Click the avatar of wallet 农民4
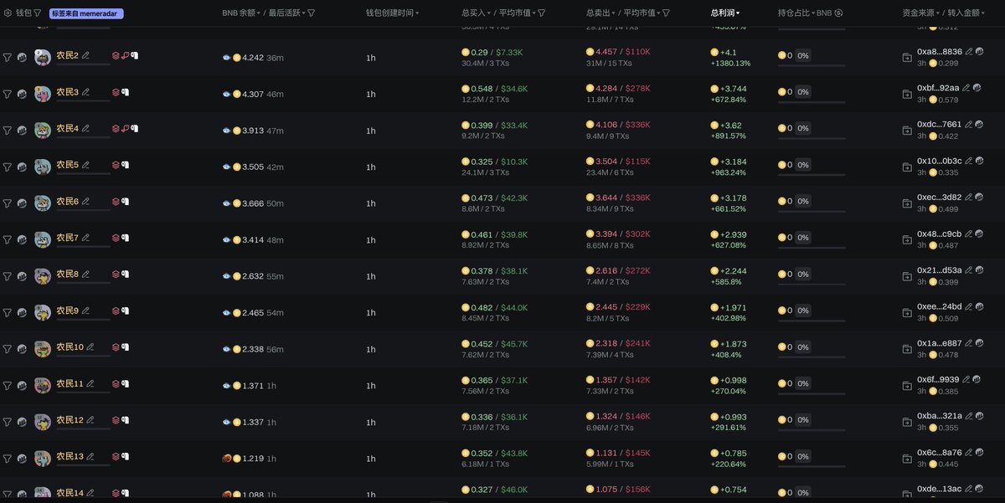 [43, 131]
